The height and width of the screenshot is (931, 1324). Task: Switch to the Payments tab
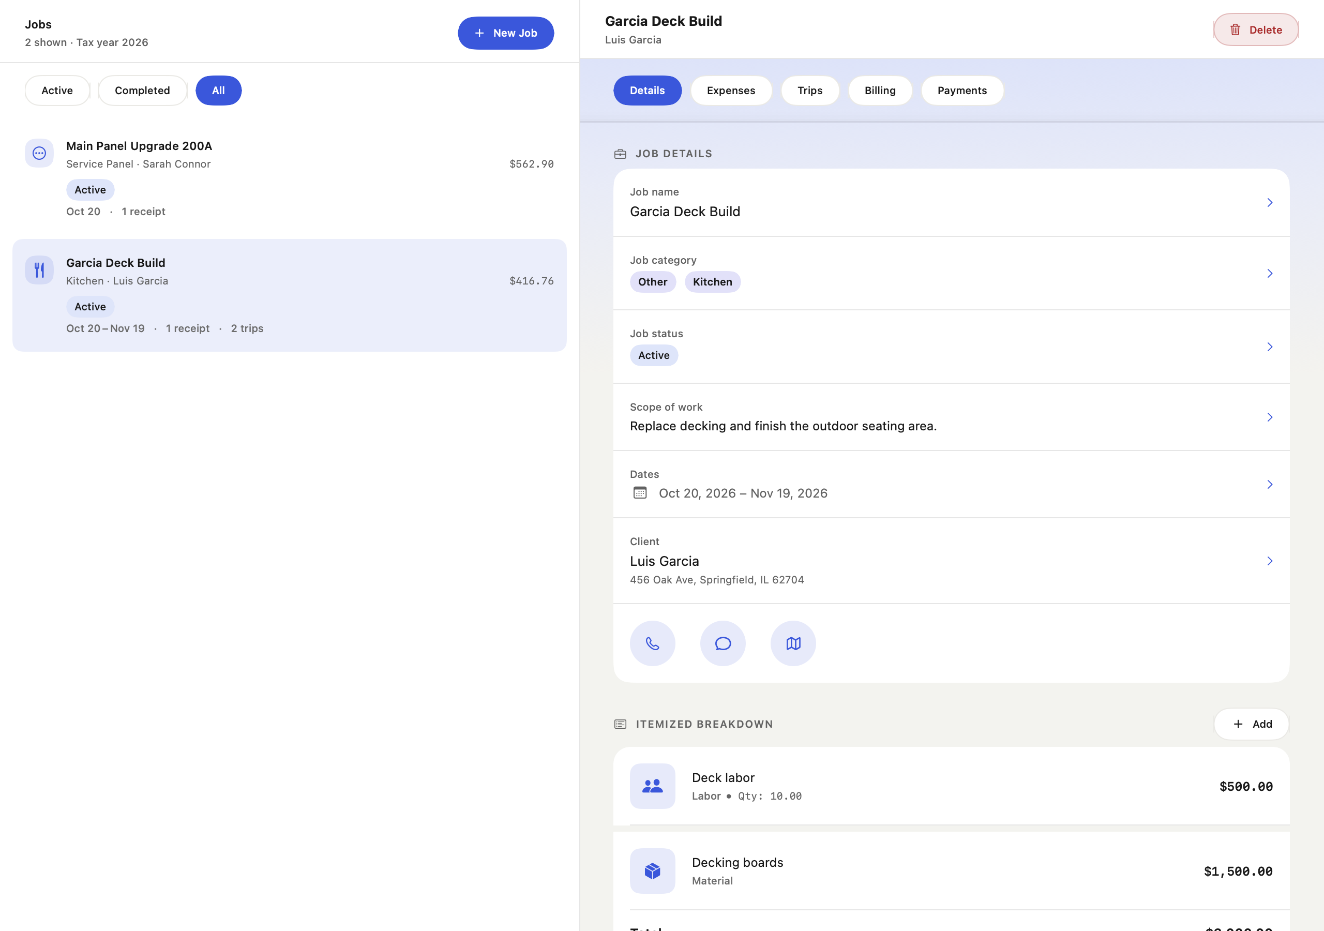(962, 91)
